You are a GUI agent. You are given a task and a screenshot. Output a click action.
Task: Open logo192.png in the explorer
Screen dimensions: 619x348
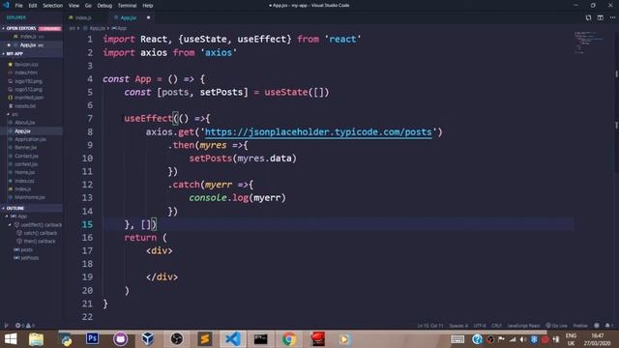point(28,81)
